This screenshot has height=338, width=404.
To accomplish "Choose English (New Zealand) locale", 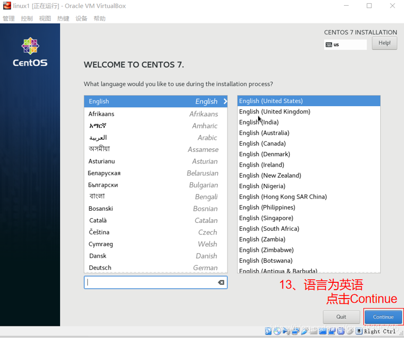I will click(x=309, y=175).
